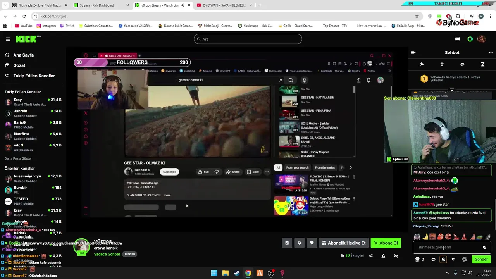Click the Turkish language tag
Image resolution: width=496 pixels, height=279 pixels.
[129, 254]
